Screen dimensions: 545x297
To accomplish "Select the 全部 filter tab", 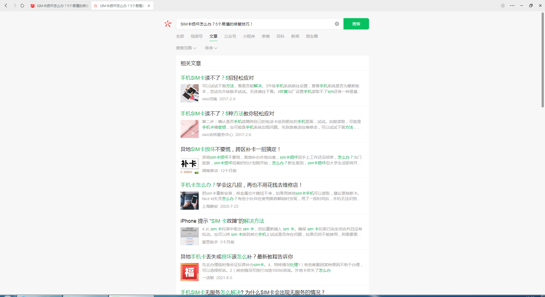I will pyautogui.click(x=180, y=36).
